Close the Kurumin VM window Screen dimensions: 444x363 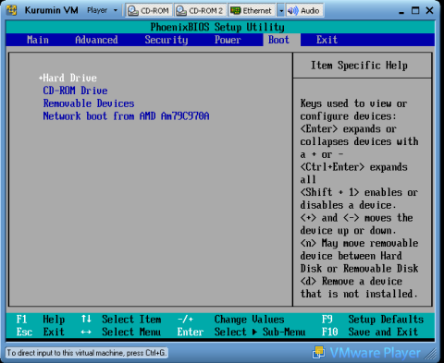(429, 11)
